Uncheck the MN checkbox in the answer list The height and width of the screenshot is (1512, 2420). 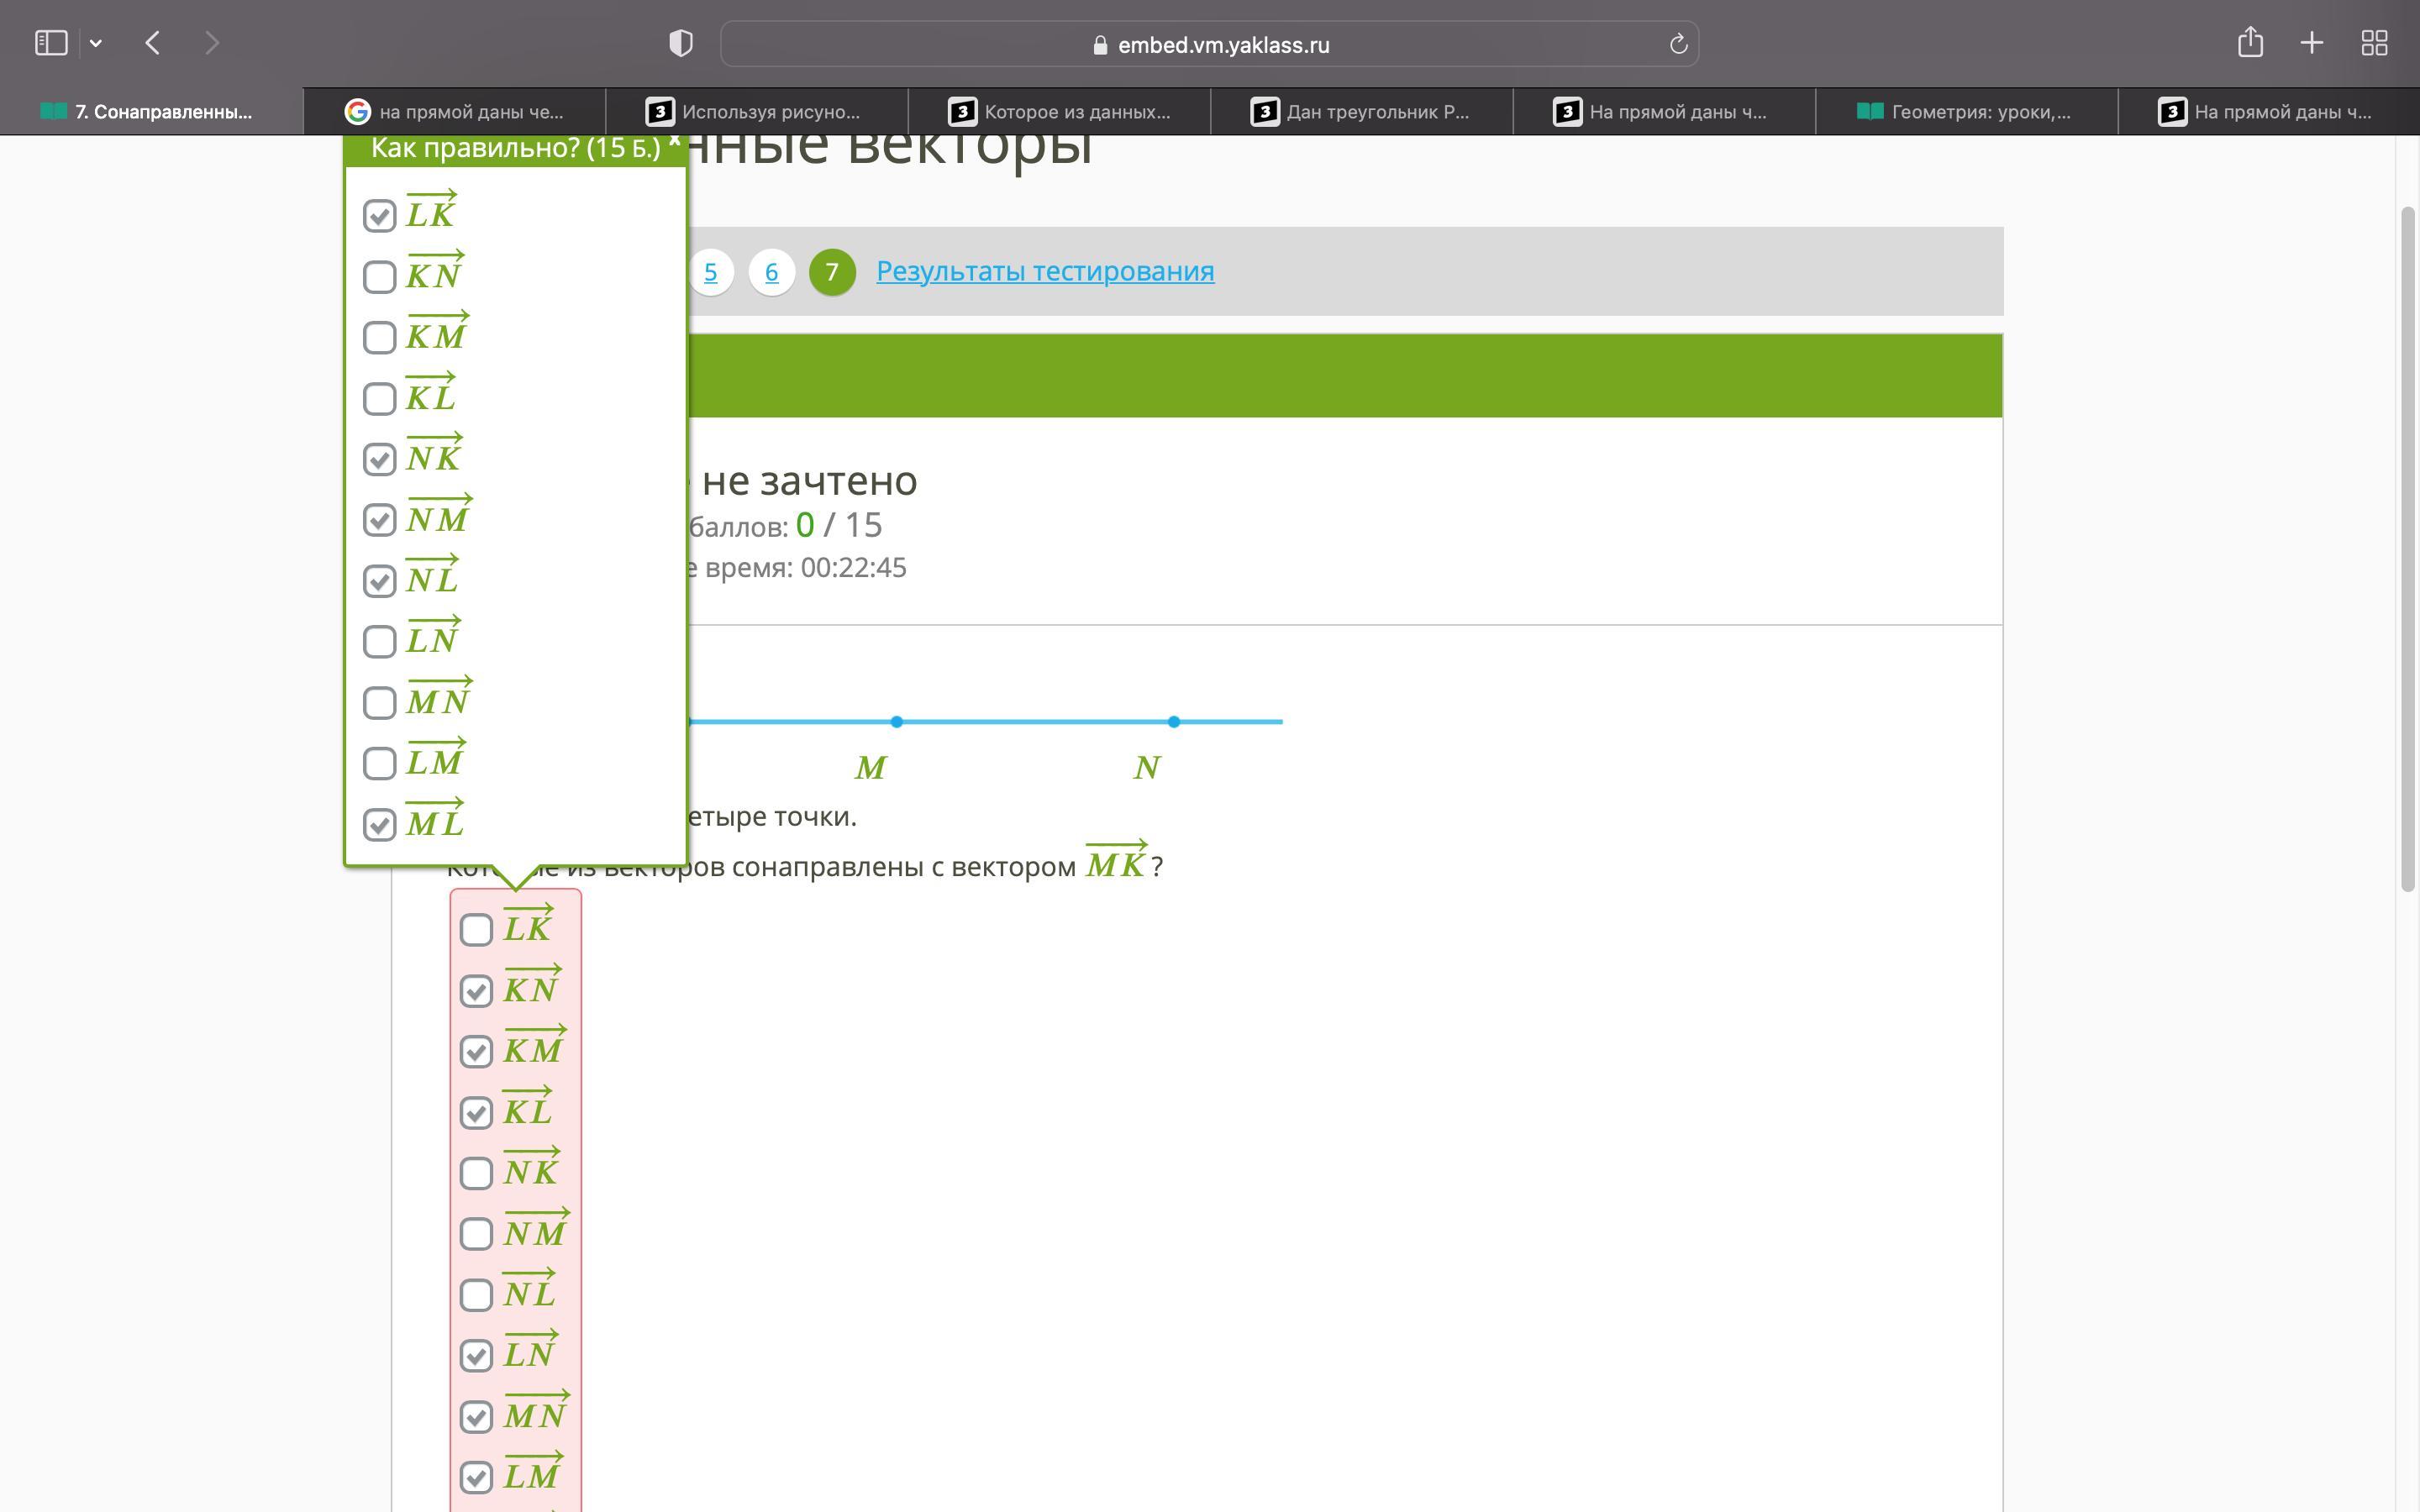click(x=476, y=1417)
